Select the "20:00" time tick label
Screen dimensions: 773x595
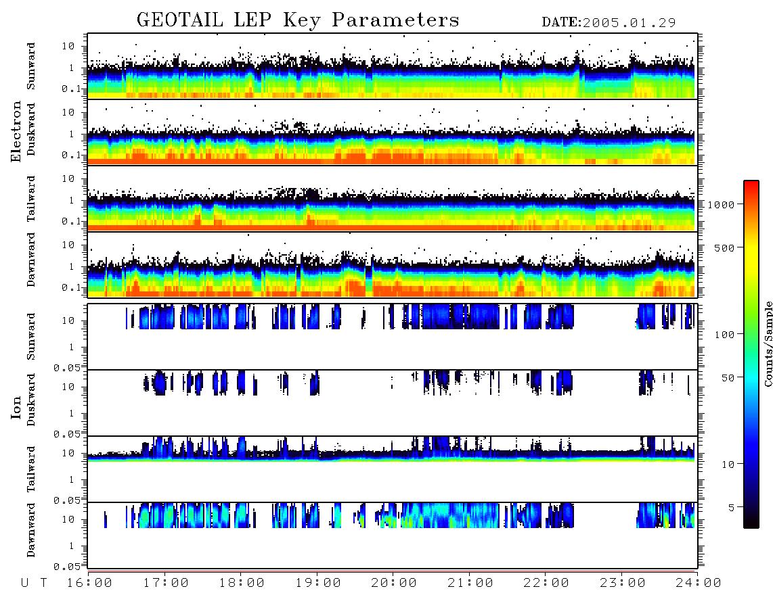[x=394, y=583]
